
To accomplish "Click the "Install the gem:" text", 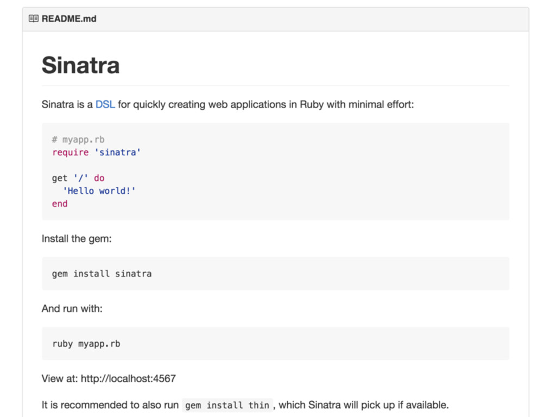I will [x=77, y=239].
